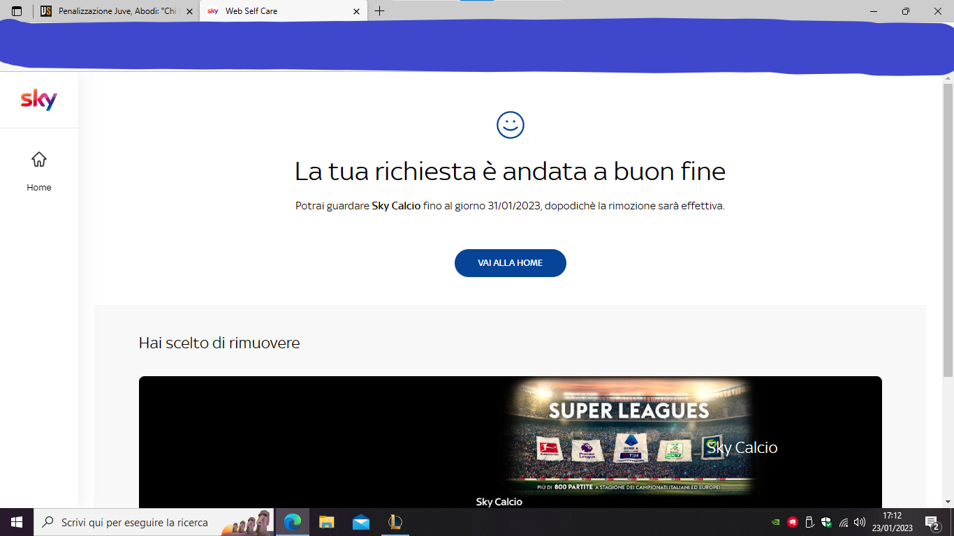Click the page's vertical scrollbar
This screenshot has height=536, width=954.
[x=948, y=230]
